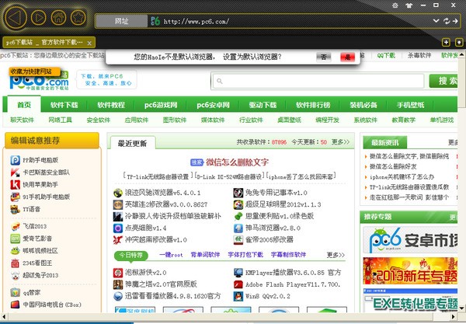Screen dimensions: 466x324
Task: Click the qq管家 icon
Action: 16,292
